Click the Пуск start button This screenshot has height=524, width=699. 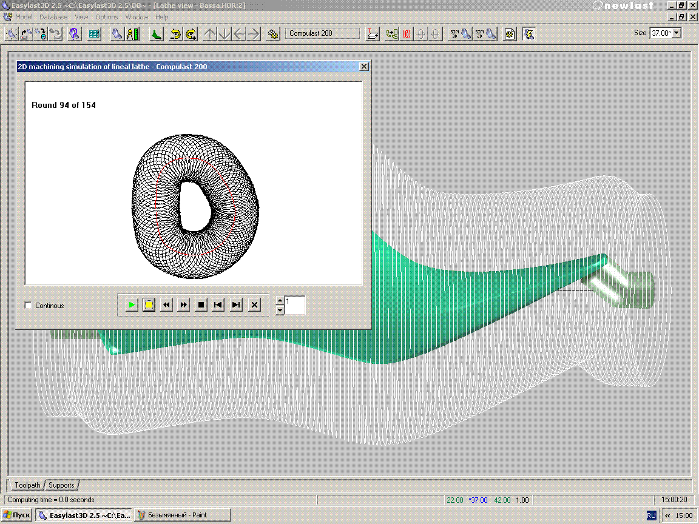[16, 515]
